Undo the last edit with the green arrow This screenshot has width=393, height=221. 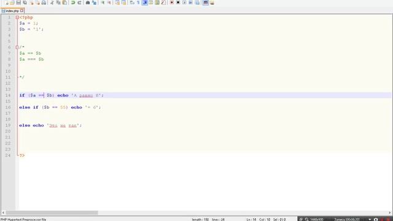point(73,2)
